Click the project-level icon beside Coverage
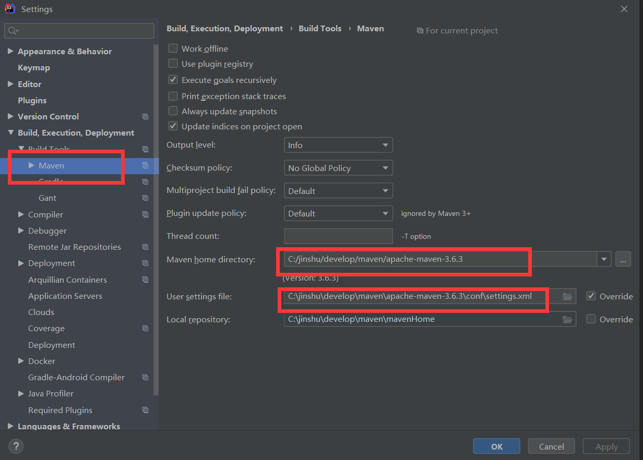 point(145,329)
